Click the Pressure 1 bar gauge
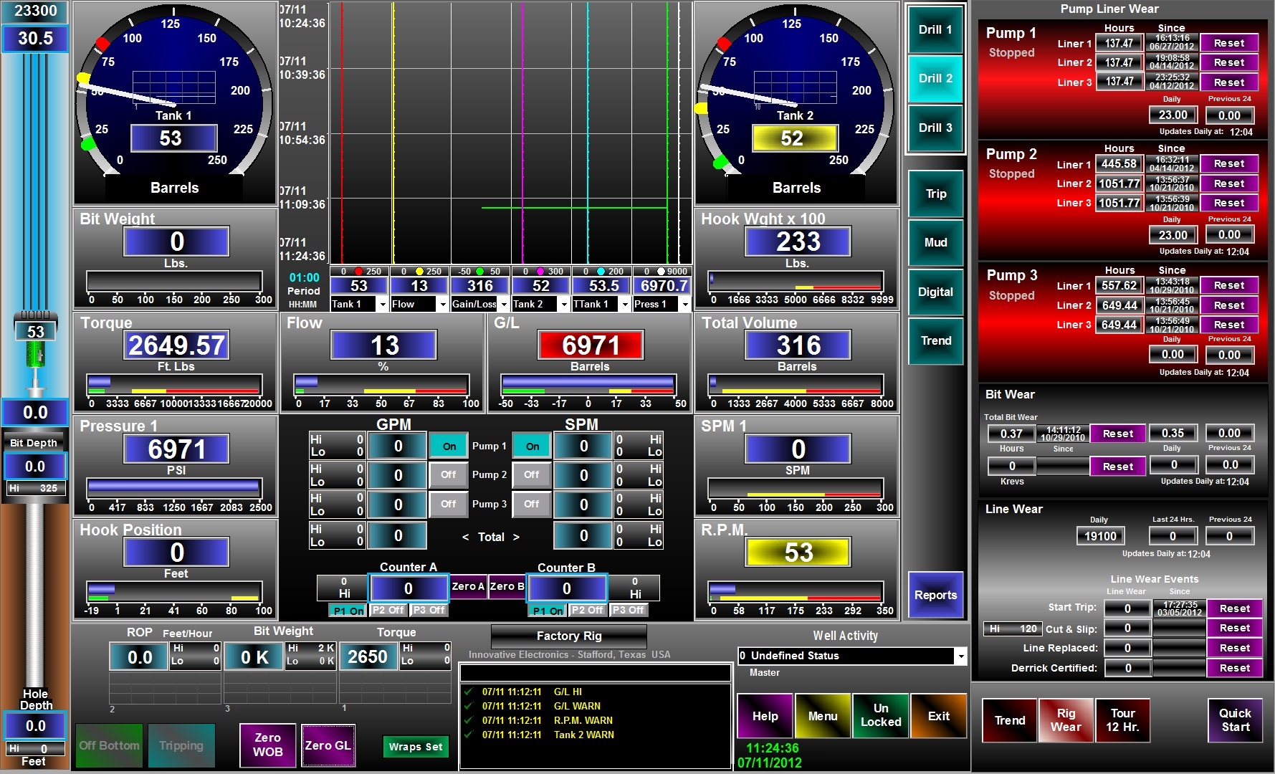Image resolution: width=1275 pixels, height=774 pixels. coord(173,487)
